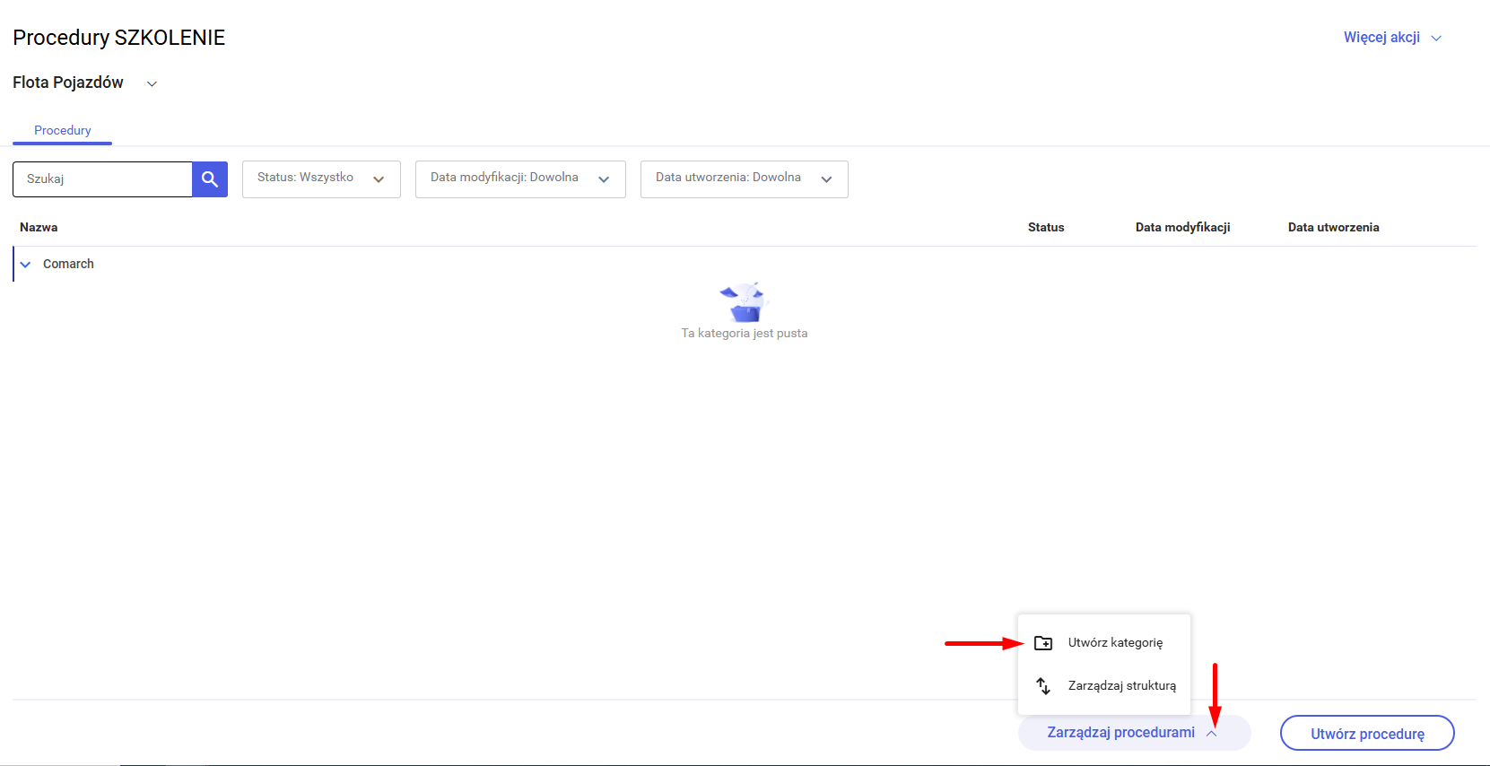Click the folder-plus icon beside Utwórz kategorię
Image resolution: width=1490 pixels, height=766 pixels.
click(1043, 643)
